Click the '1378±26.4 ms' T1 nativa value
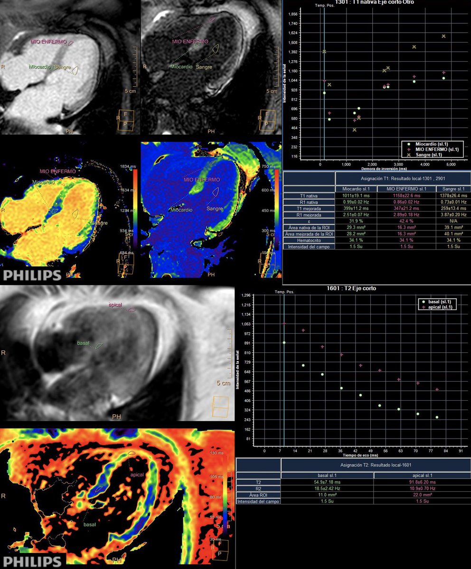This screenshot has height=569, width=471. (x=453, y=195)
